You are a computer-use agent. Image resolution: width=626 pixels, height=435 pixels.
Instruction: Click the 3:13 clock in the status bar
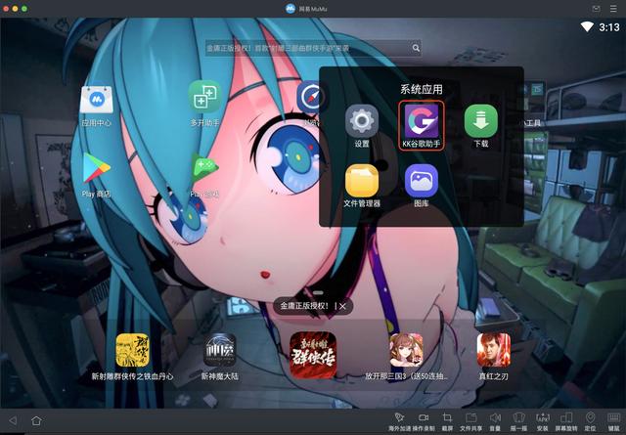pos(609,27)
